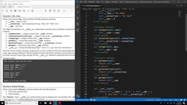Open the Go menu in VS Code
187x105 pixels.
[103, 2]
